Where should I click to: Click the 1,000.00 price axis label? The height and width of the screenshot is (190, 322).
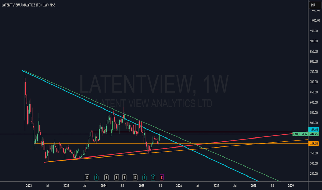coord(315,20)
